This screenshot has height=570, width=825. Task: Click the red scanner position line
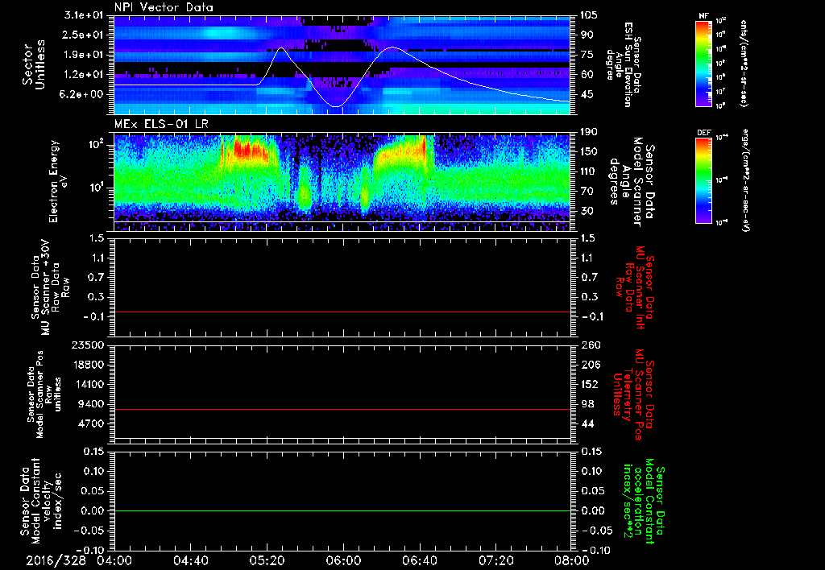coord(342,410)
